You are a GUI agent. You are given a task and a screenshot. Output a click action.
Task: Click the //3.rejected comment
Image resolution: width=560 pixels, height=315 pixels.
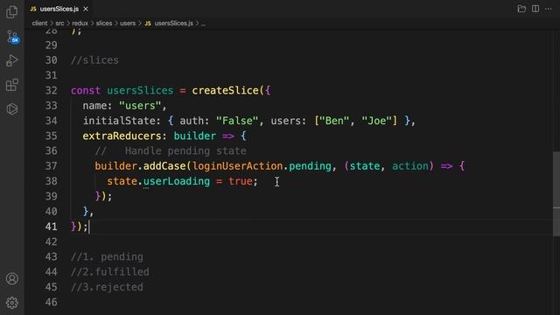point(107,287)
